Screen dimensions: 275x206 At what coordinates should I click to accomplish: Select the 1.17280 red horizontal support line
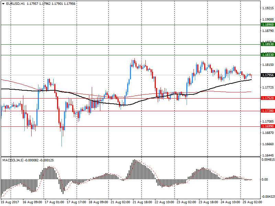131,111
